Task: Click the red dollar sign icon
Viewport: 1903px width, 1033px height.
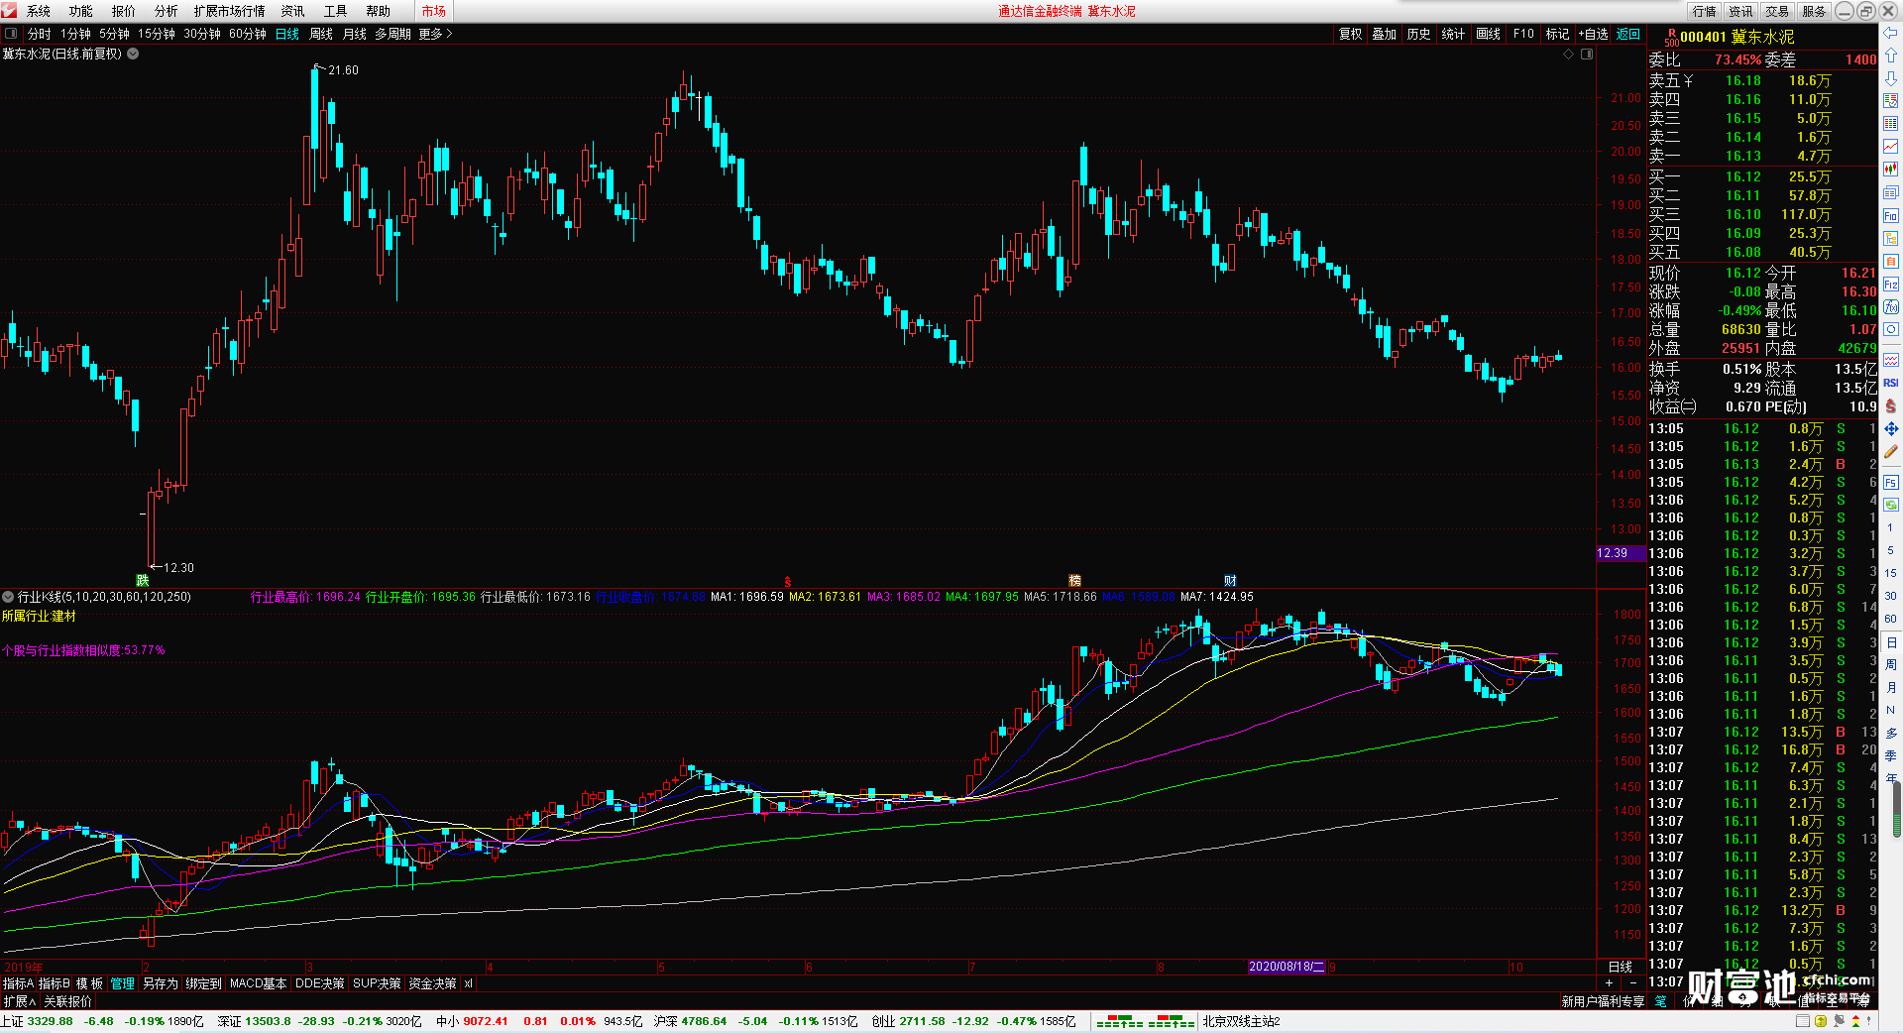Action: click(x=1891, y=405)
